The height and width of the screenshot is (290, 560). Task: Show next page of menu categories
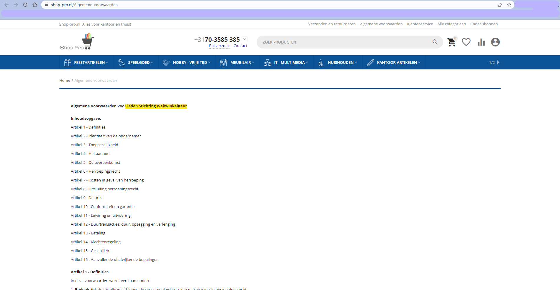pyautogui.click(x=498, y=62)
